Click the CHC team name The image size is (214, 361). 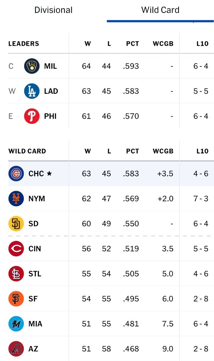(36, 174)
